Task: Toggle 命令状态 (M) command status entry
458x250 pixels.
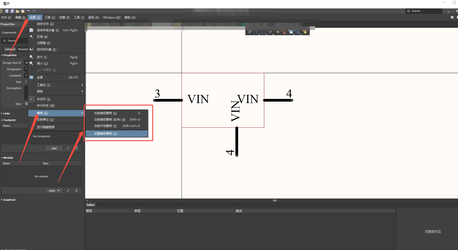Action: (57, 105)
